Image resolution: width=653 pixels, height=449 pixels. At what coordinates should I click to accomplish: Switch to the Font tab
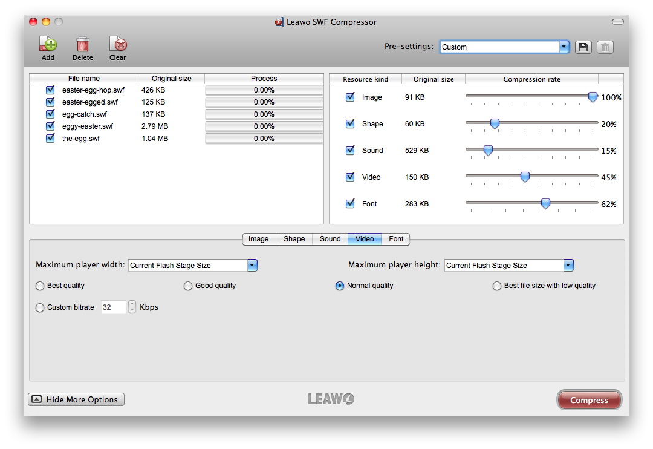pos(396,239)
